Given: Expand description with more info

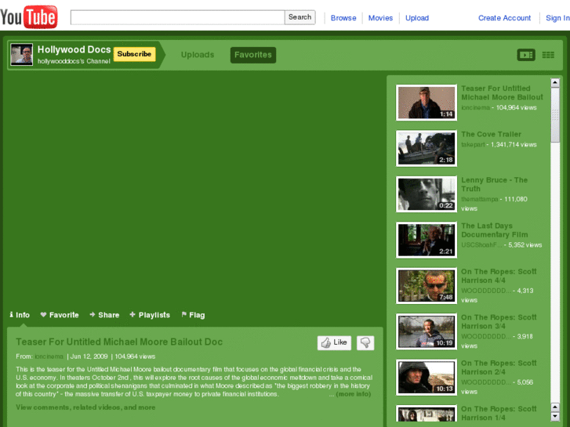Looking at the screenshot, I should (x=354, y=394).
